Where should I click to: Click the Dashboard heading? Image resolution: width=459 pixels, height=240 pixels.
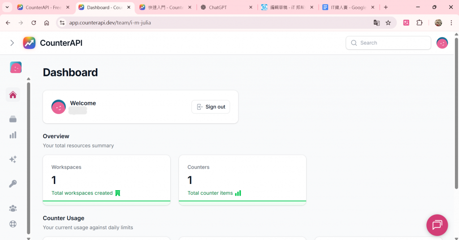pos(70,72)
